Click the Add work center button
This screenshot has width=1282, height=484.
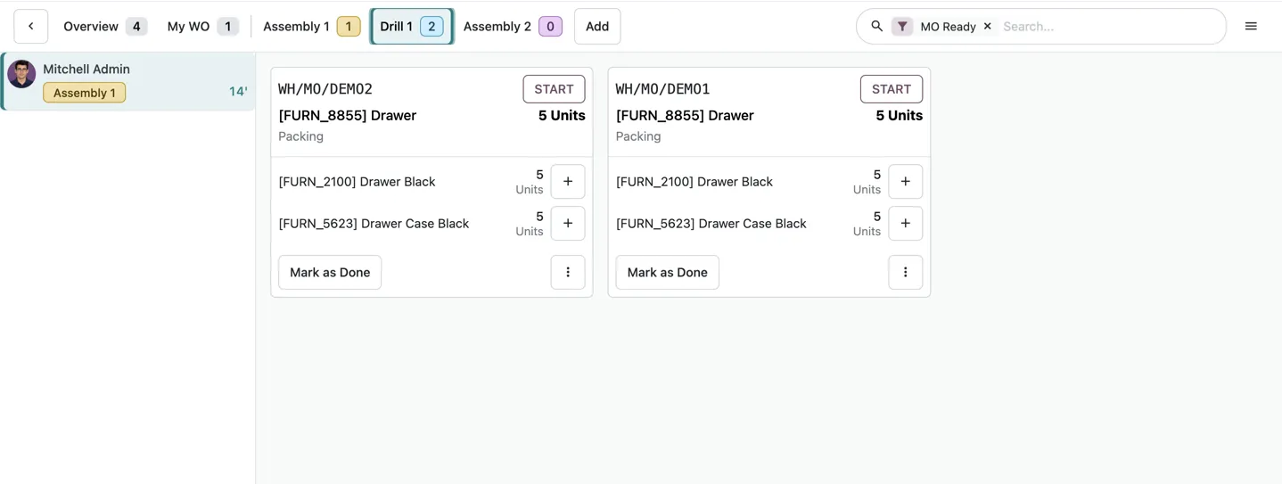pyautogui.click(x=597, y=27)
